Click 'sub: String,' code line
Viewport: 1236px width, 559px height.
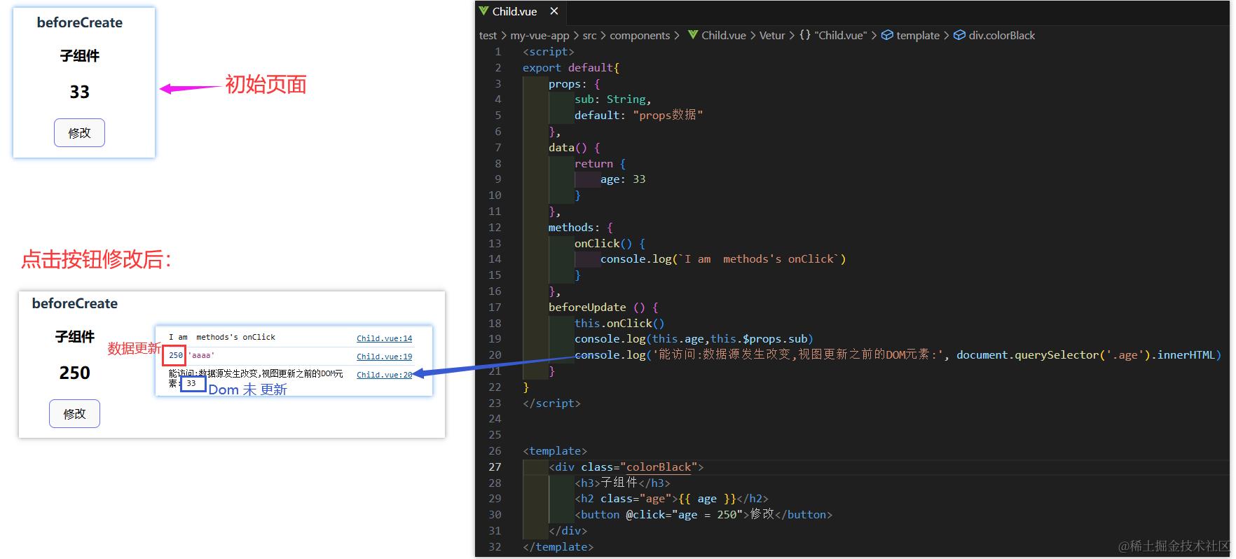coord(613,99)
